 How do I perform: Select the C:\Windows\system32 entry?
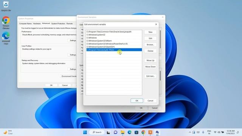(x=114, y=35)
